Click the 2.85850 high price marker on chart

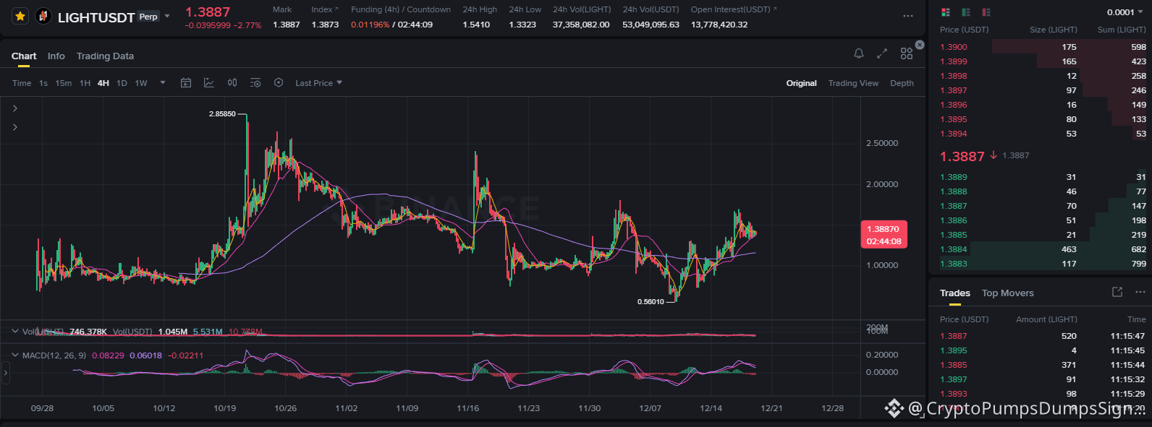coord(222,114)
